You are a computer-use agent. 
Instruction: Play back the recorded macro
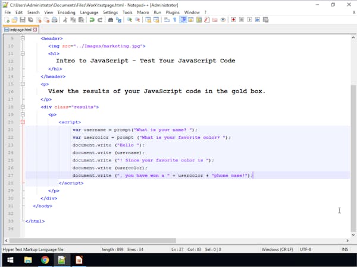[249, 20]
